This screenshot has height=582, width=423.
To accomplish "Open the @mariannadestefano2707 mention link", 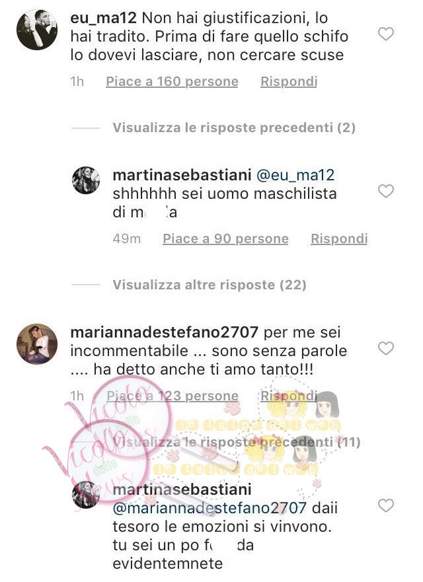I will point(210,508).
